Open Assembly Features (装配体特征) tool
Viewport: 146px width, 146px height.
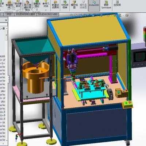click(37, 4)
